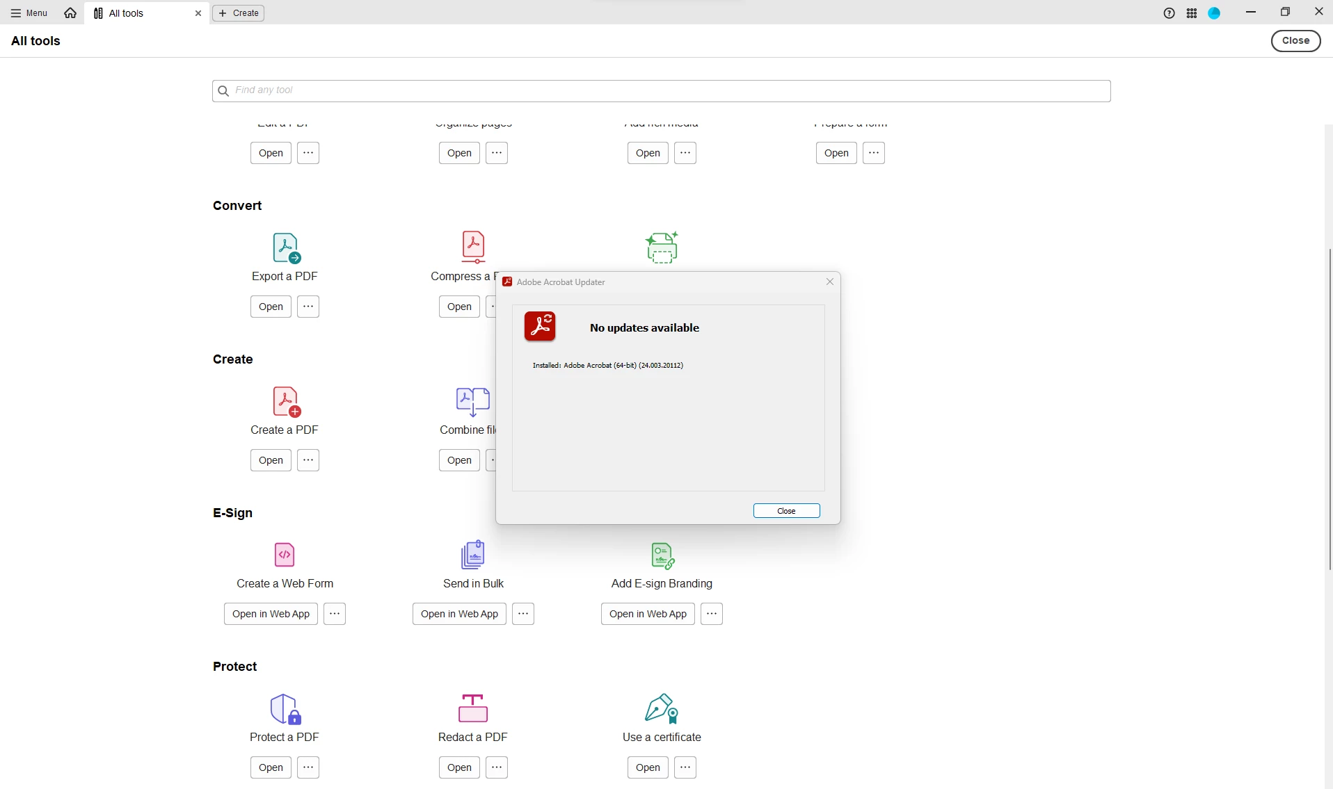
Task: Show more options for Add E-sign Branding
Action: [712, 614]
